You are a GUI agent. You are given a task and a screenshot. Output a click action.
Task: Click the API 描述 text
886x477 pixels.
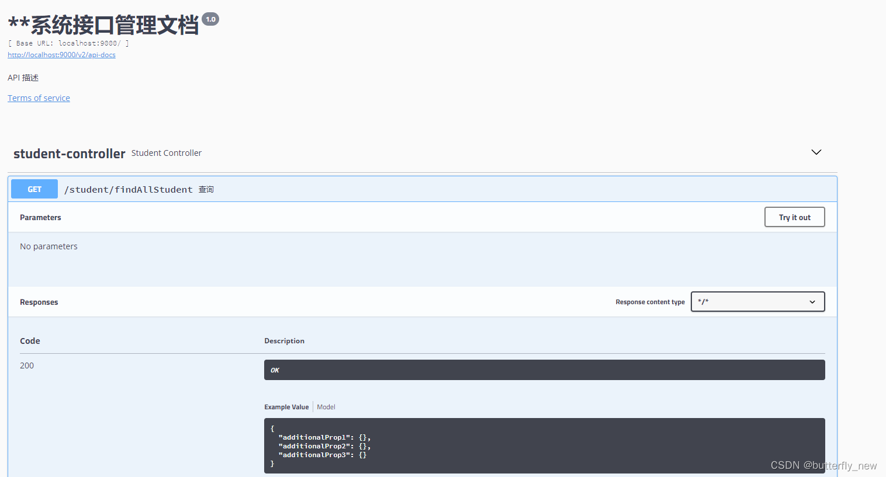(23, 78)
